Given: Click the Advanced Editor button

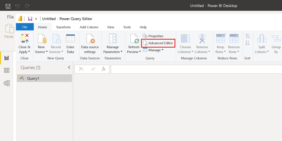Looking at the screenshot, I should (158, 43).
